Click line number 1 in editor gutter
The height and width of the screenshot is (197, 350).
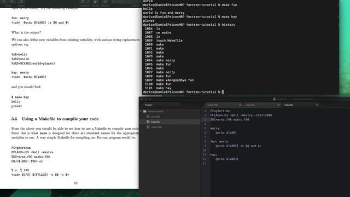tap(205, 111)
